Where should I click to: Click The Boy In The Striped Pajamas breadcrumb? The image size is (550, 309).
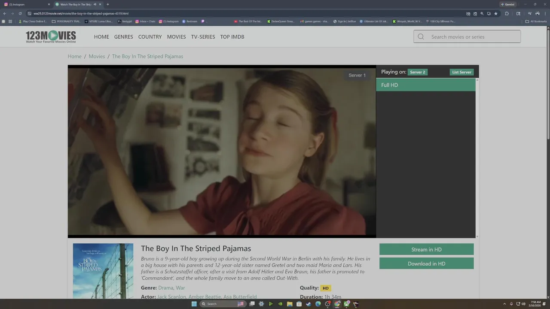click(147, 56)
